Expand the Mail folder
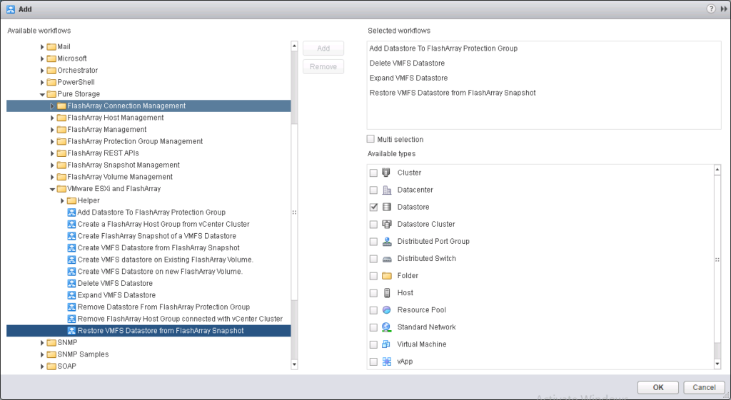 tap(42, 46)
